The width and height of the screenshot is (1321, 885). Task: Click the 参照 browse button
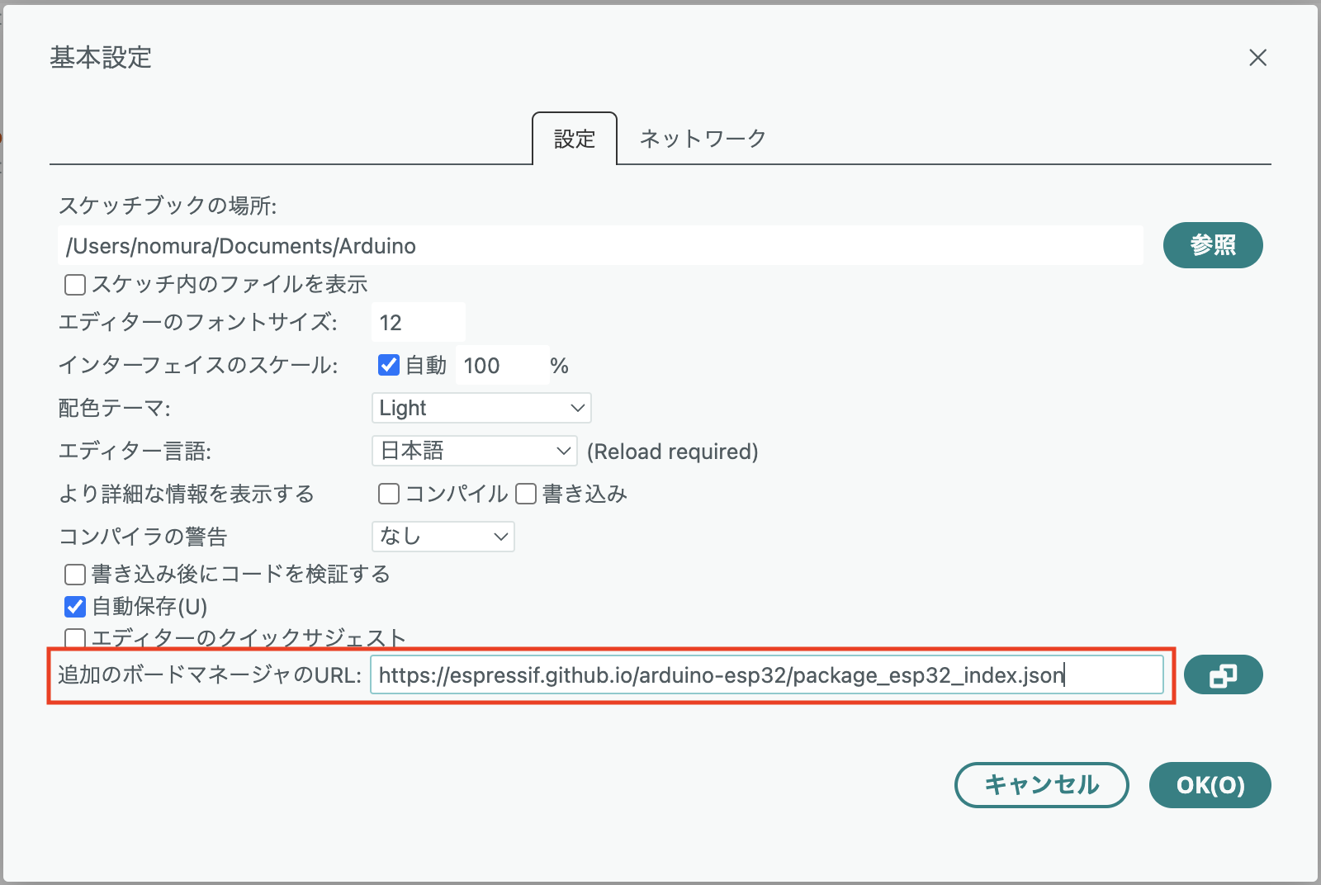pyautogui.click(x=1213, y=245)
